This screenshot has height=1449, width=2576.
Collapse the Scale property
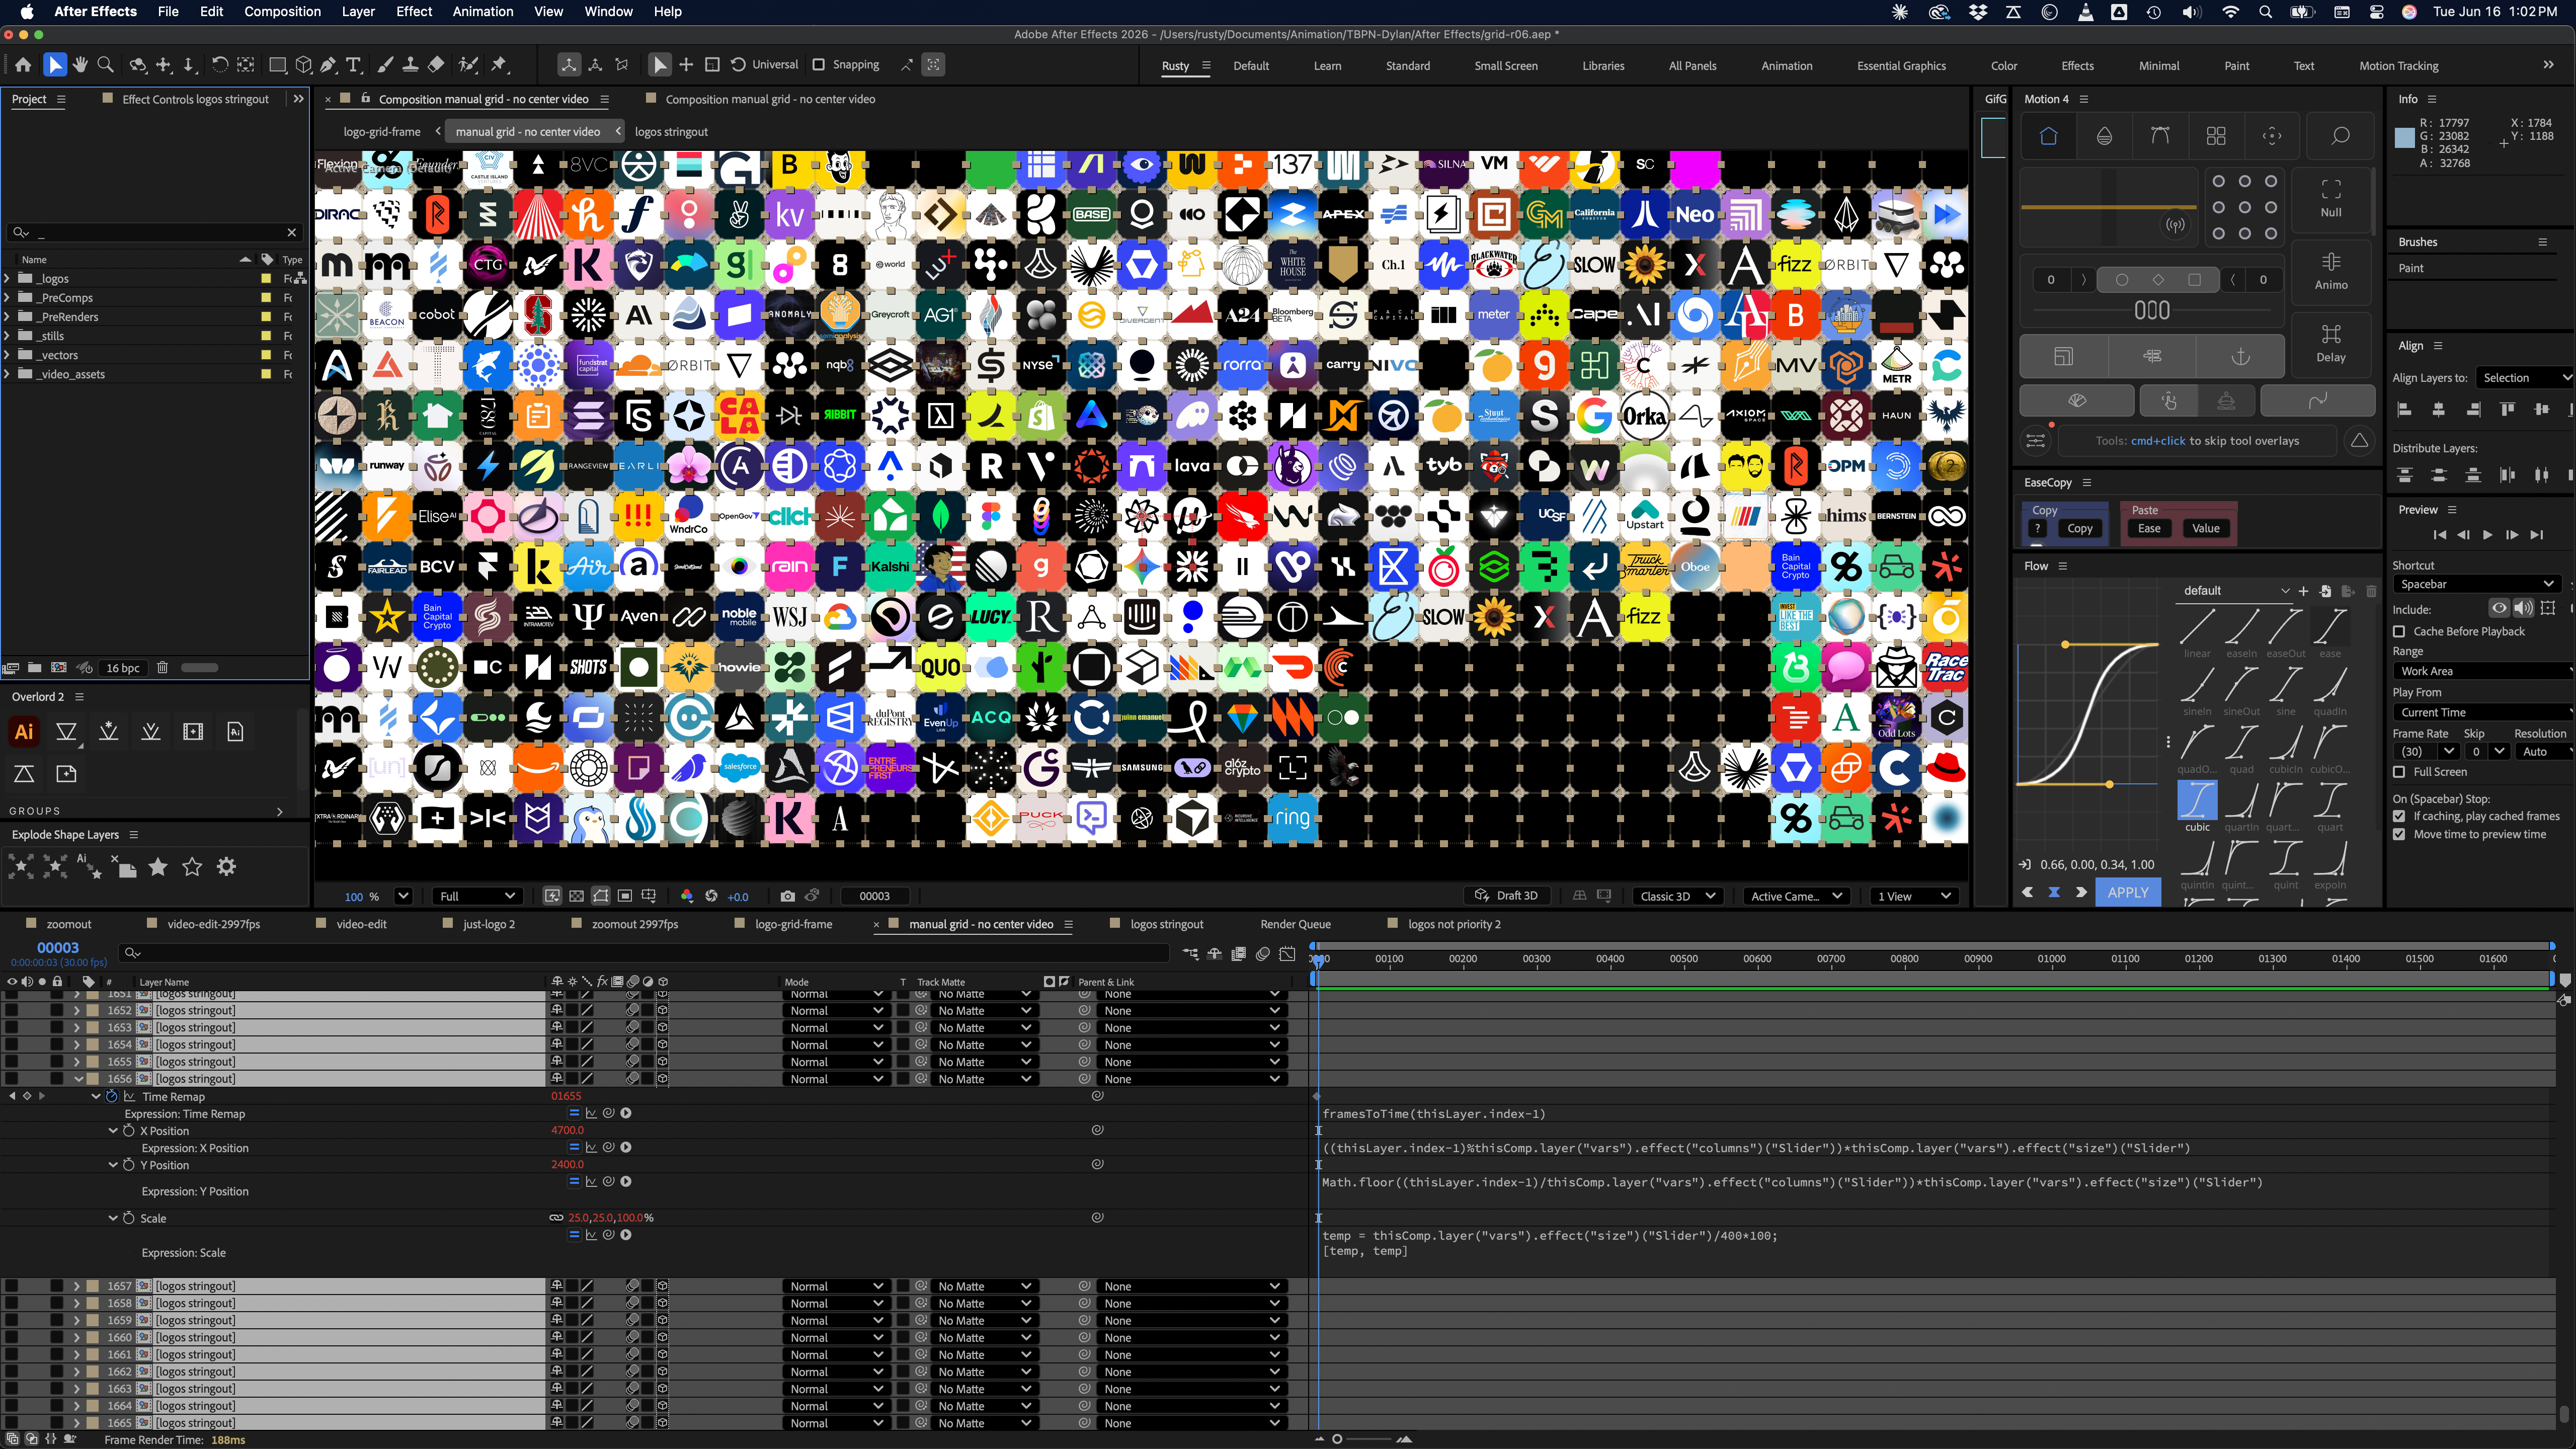click(113, 1218)
